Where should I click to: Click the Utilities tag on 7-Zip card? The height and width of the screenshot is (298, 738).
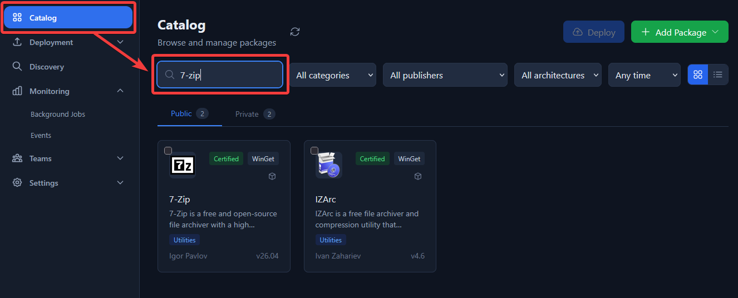(x=185, y=240)
